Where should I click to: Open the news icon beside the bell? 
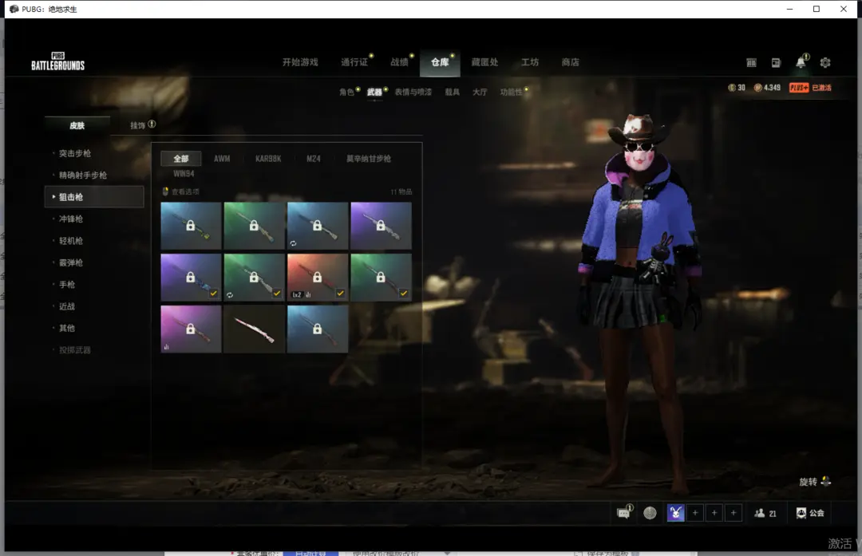(776, 63)
